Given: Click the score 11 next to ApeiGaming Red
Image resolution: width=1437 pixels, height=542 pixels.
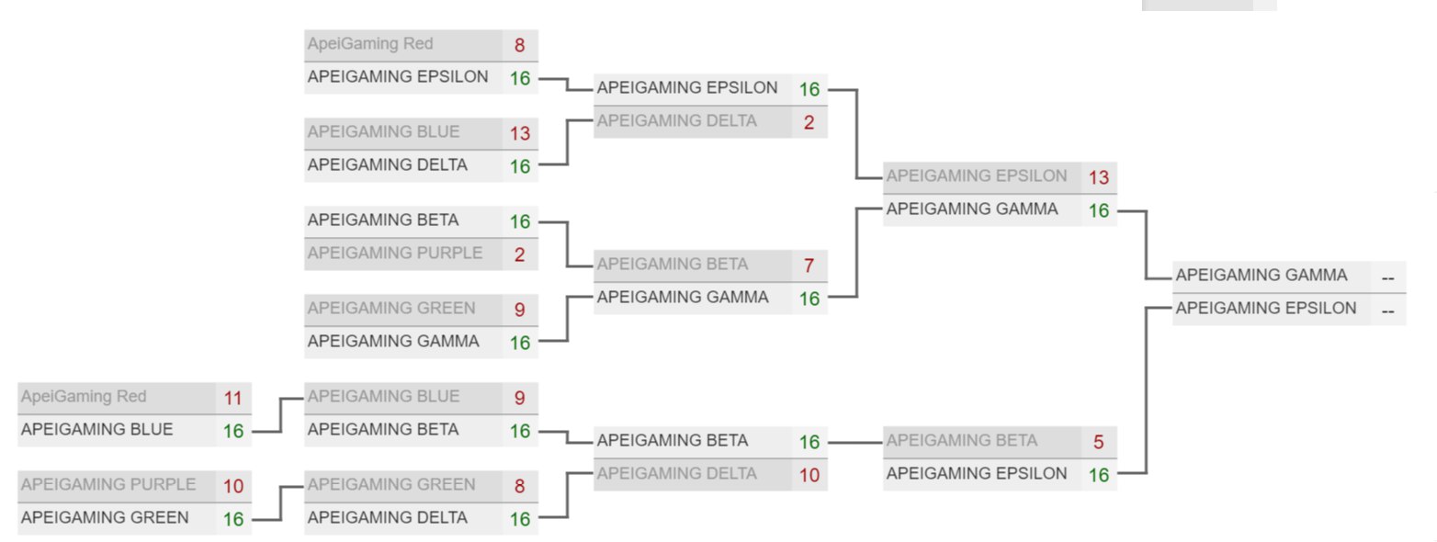Looking at the screenshot, I should pos(232,398).
